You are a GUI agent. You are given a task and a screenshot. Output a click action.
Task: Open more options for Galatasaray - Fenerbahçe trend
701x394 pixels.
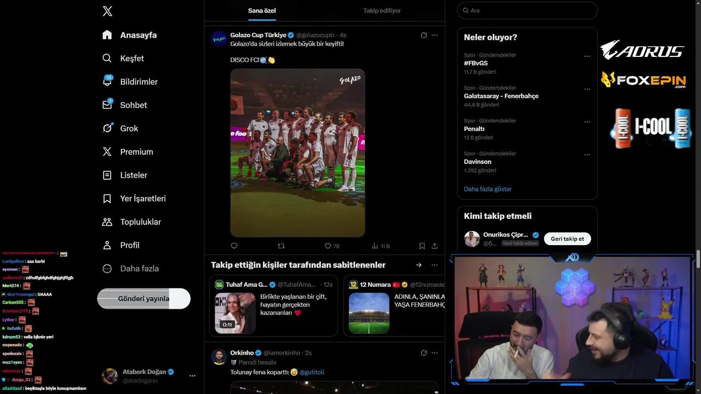coord(587,89)
